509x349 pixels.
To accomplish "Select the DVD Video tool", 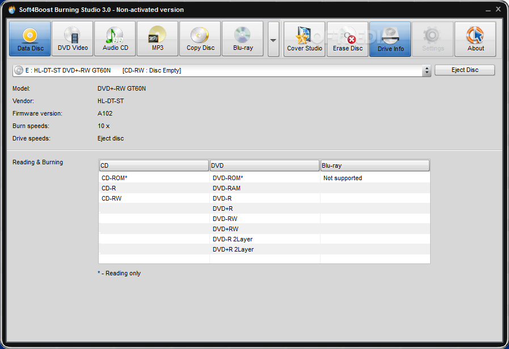I will (x=73, y=39).
